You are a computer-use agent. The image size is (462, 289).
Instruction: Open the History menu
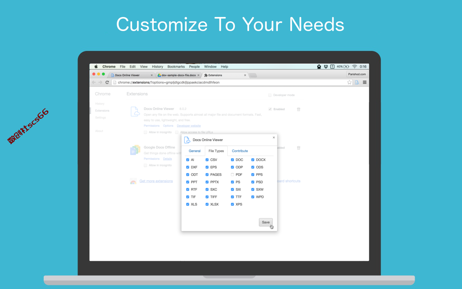click(157, 66)
